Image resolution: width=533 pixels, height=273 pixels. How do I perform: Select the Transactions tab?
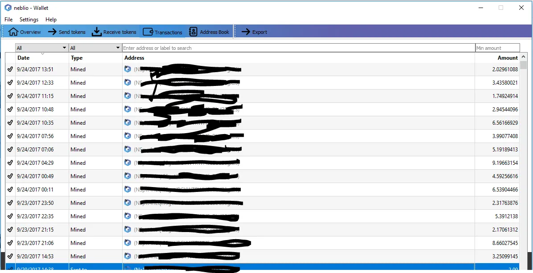(162, 32)
